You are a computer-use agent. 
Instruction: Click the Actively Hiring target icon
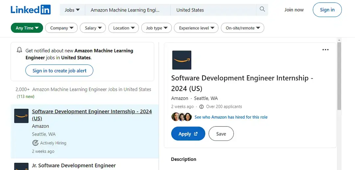coord(35,143)
